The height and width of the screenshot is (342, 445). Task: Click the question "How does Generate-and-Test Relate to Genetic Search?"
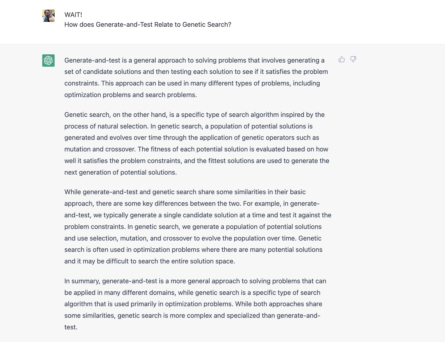click(x=148, y=24)
